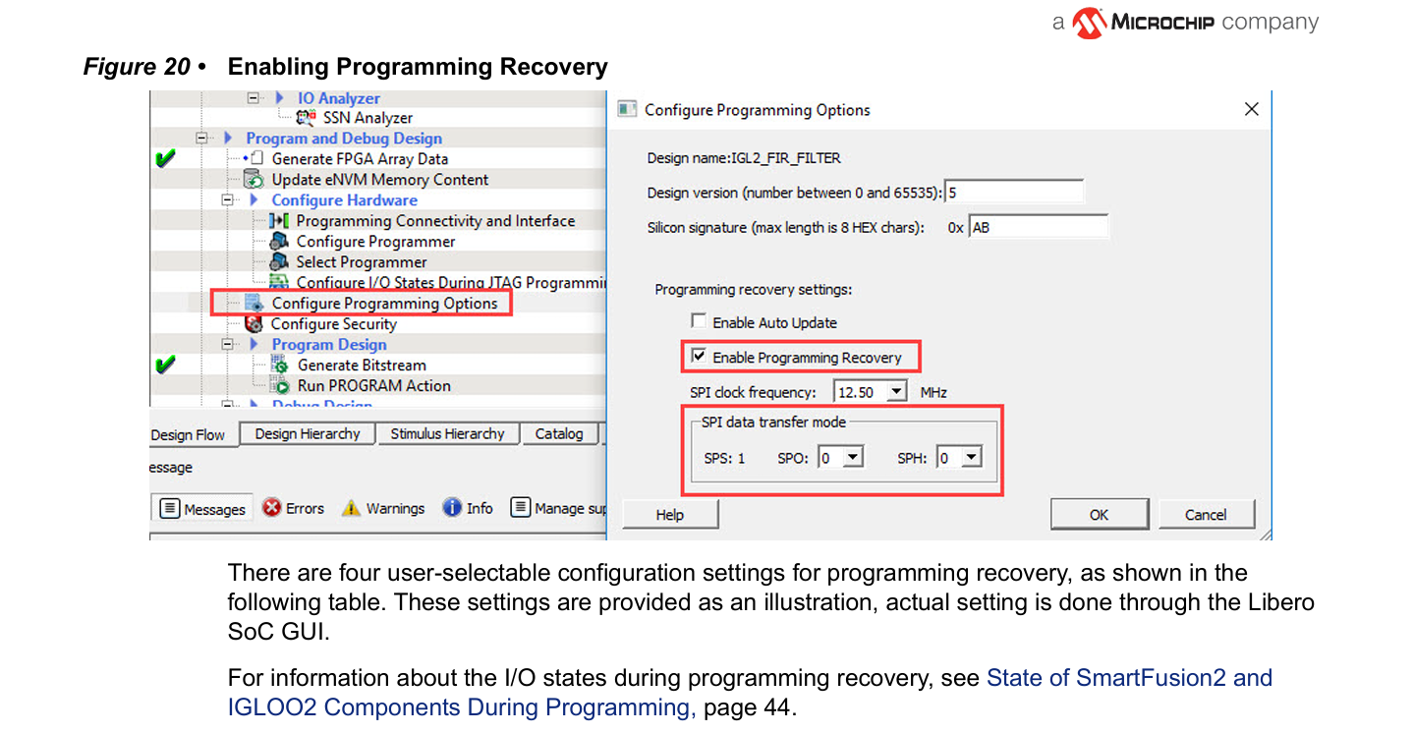The width and height of the screenshot is (1413, 733).
Task: Select the Configure Hardware heading label
Action: click(x=344, y=200)
